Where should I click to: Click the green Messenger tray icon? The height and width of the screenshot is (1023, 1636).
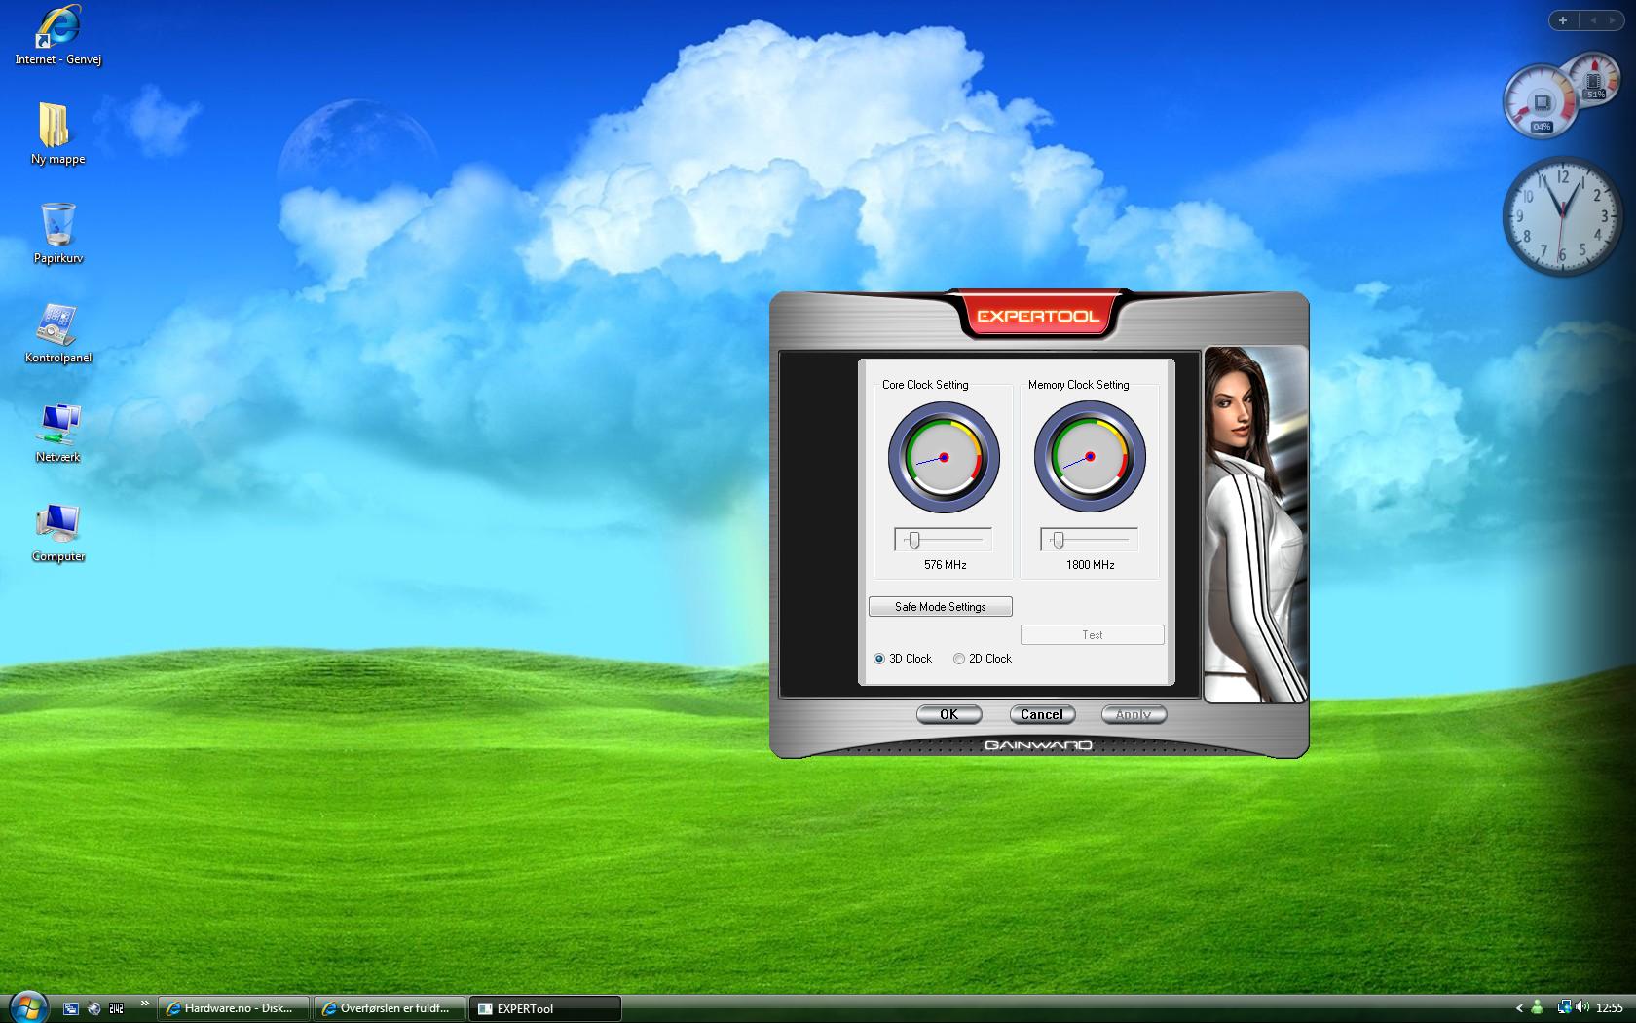pos(1538,1008)
